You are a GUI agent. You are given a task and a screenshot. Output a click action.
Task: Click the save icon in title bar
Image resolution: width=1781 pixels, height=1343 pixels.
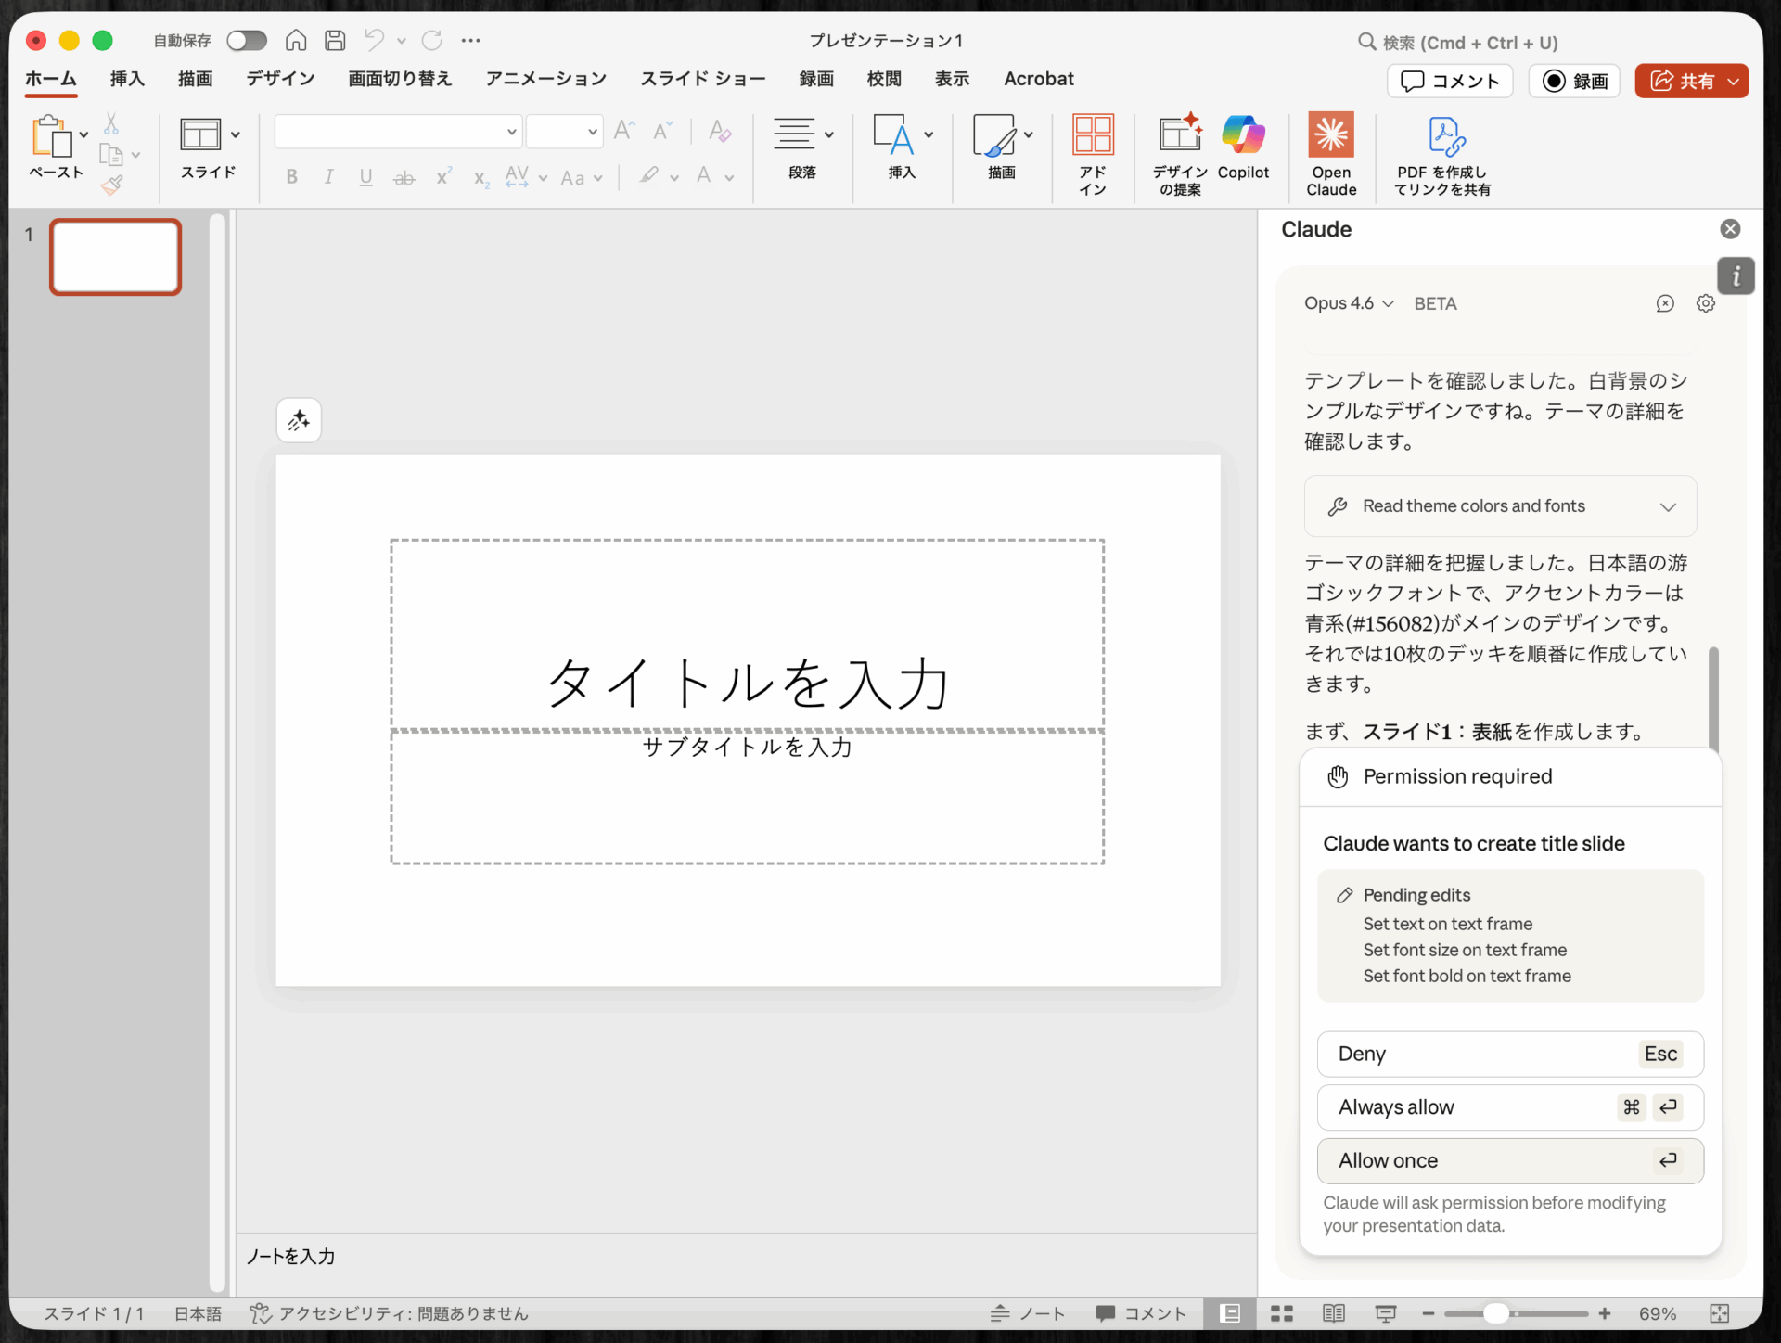[x=334, y=40]
